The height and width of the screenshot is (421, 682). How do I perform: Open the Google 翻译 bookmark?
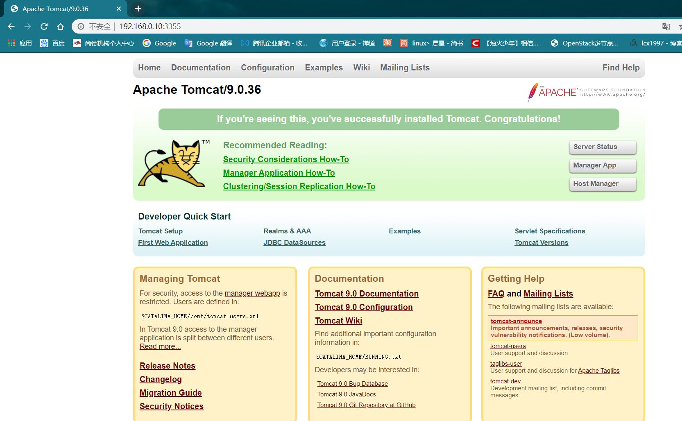(208, 43)
